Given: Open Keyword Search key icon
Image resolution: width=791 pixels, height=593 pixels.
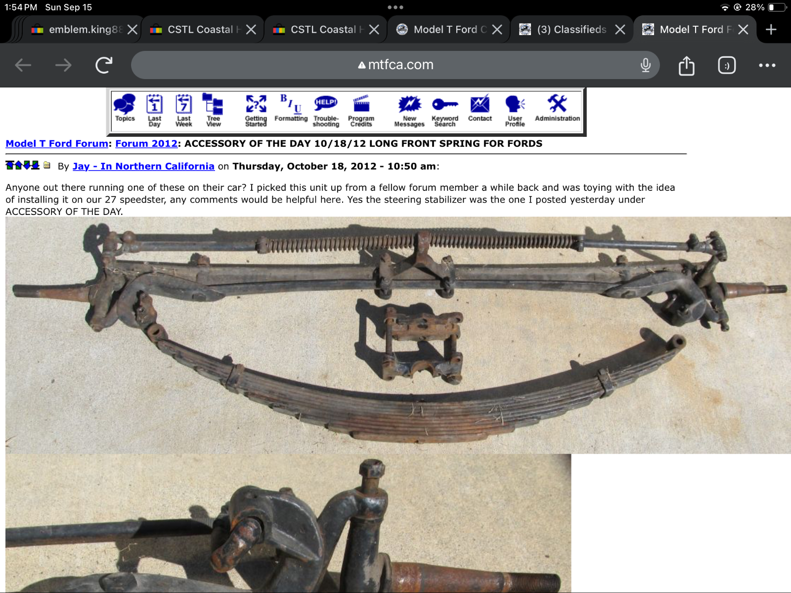Looking at the screenshot, I should click(445, 105).
